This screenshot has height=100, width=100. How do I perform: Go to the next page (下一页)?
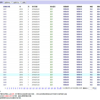click(x=59, y=88)
